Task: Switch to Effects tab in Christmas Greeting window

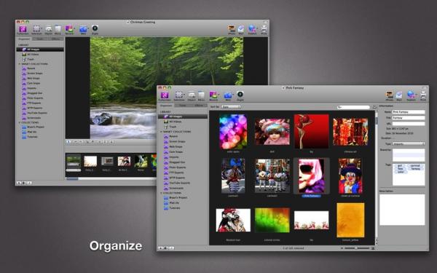Action: click(x=55, y=39)
